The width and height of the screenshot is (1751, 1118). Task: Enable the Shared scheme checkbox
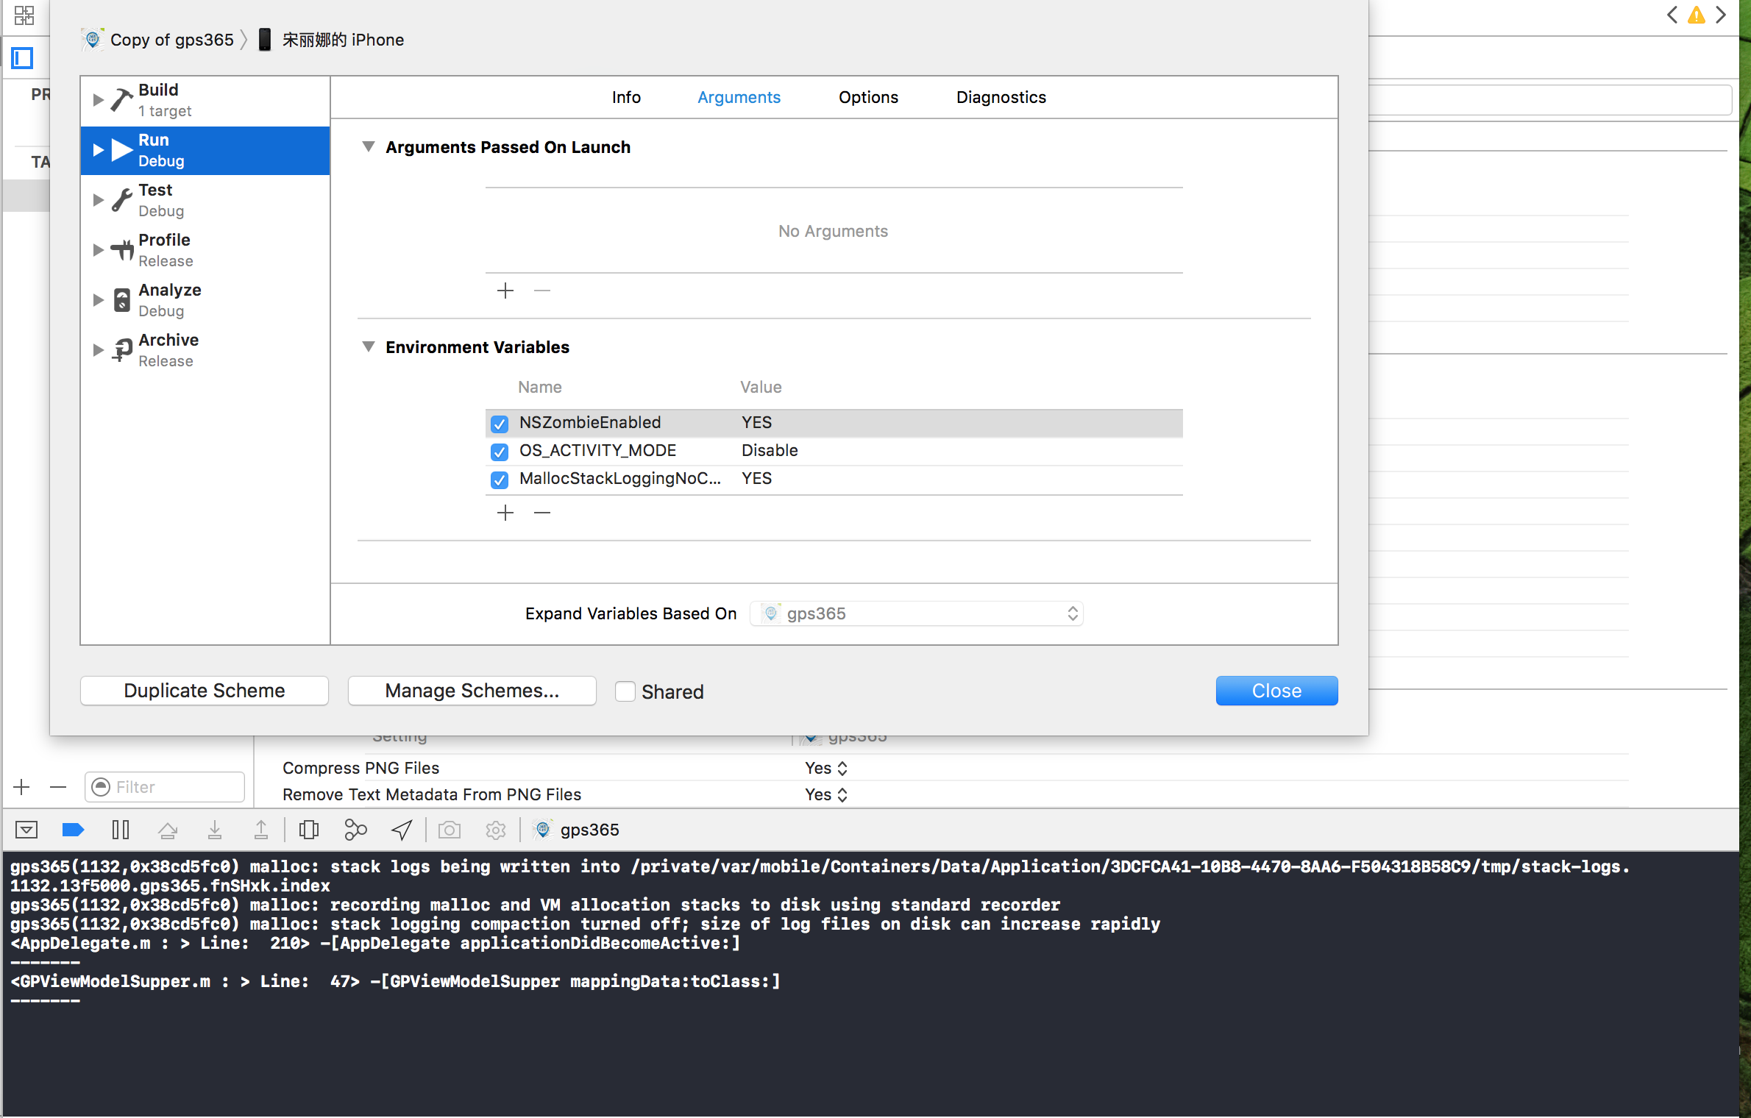[x=625, y=691]
